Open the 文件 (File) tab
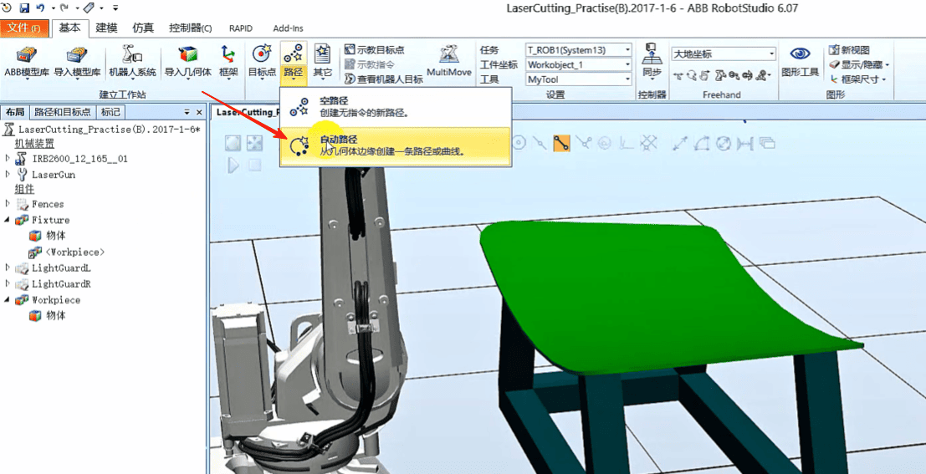The width and height of the screenshot is (926, 474). tap(23, 28)
